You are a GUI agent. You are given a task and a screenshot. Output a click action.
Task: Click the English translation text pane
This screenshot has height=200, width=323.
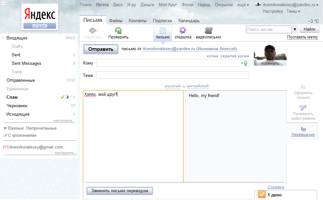point(236,136)
